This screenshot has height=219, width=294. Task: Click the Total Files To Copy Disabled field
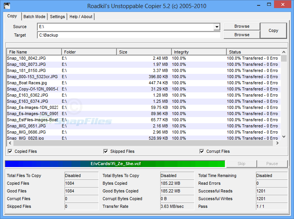tap(81, 176)
